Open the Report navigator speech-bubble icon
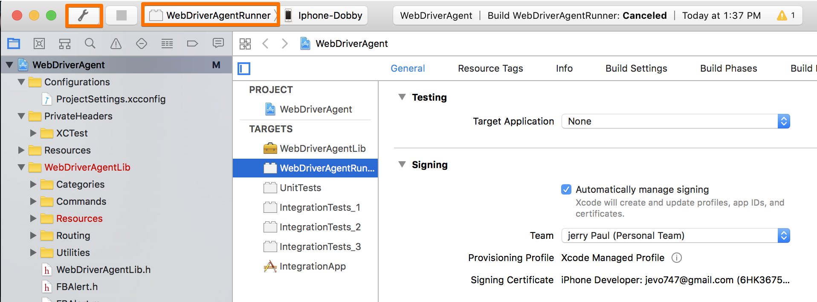The height and width of the screenshot is (302, 817). [218, 44]
